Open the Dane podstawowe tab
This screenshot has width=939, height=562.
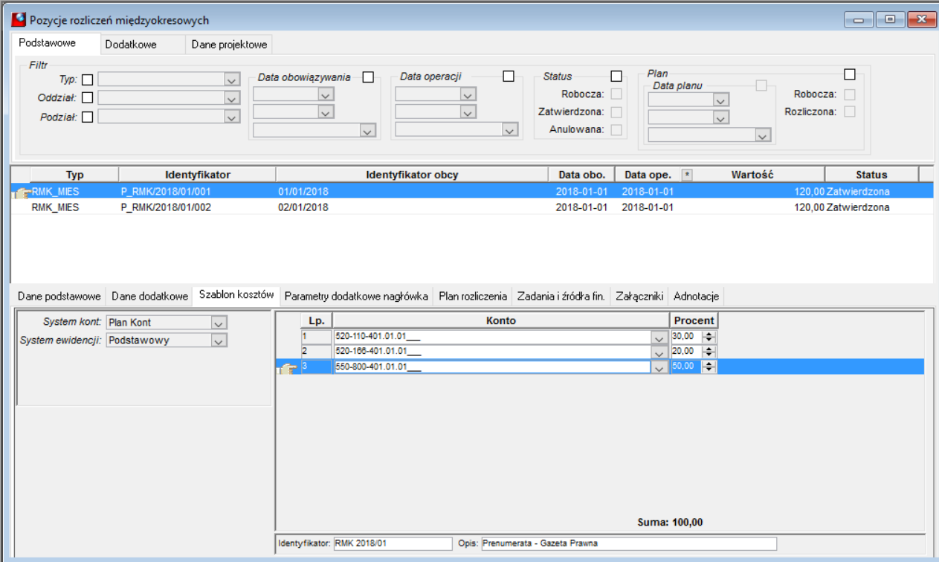[59, 296]
